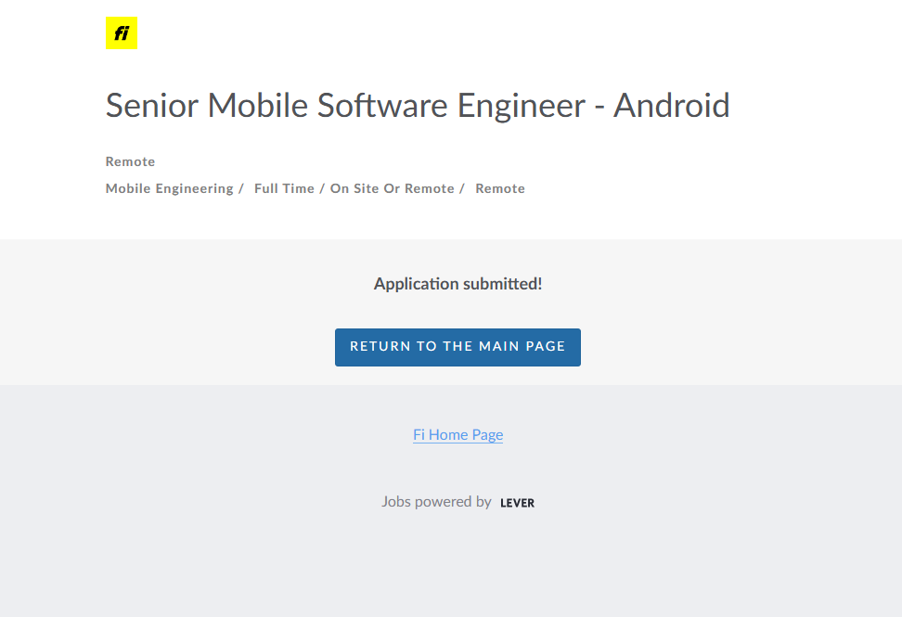Image resolution: width=902 pixels, height=617 pixels.
Task: Click the word "Senior" in the heading
Action: pos(152,106)
